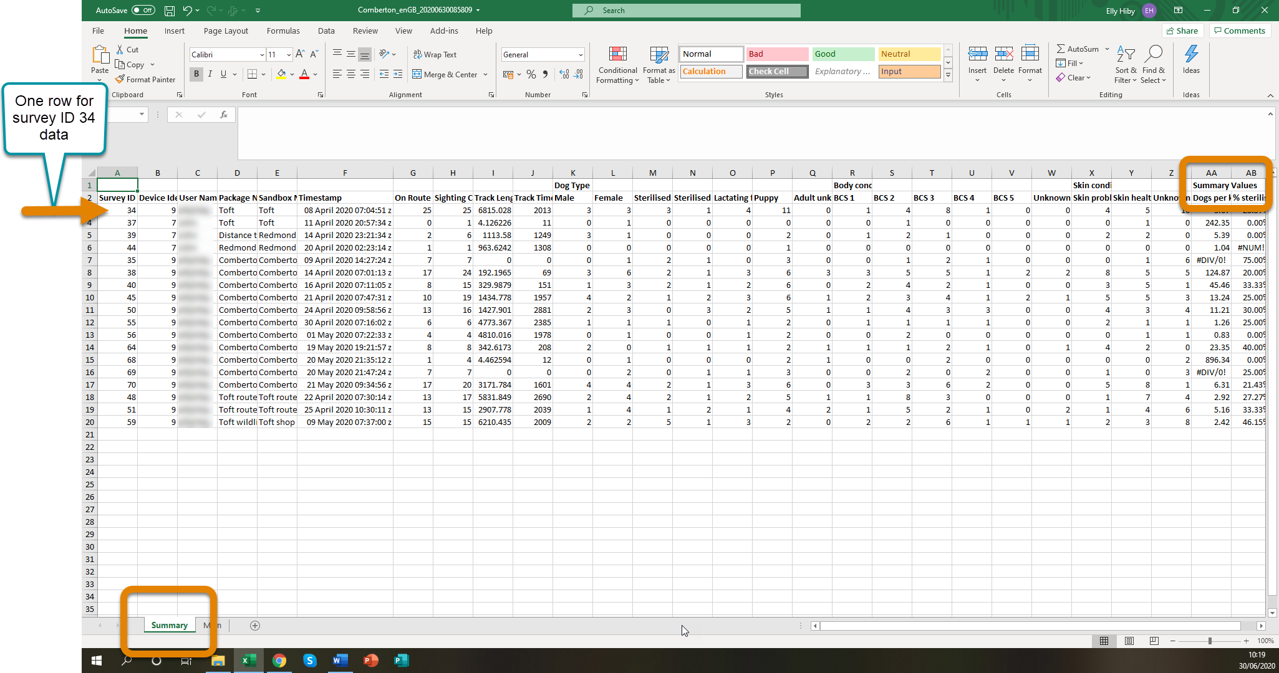Viewport: 1279px width, 673px height.
Task: Apply the Good cell style
Action: pyautogui.click(x=843, y=54)
